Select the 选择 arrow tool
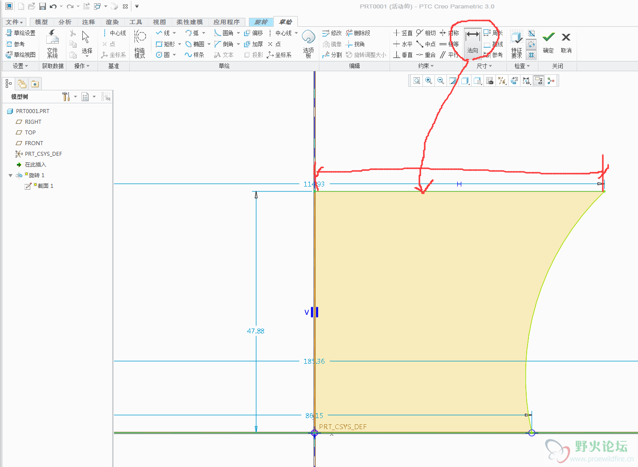 [x=87, y=44]
